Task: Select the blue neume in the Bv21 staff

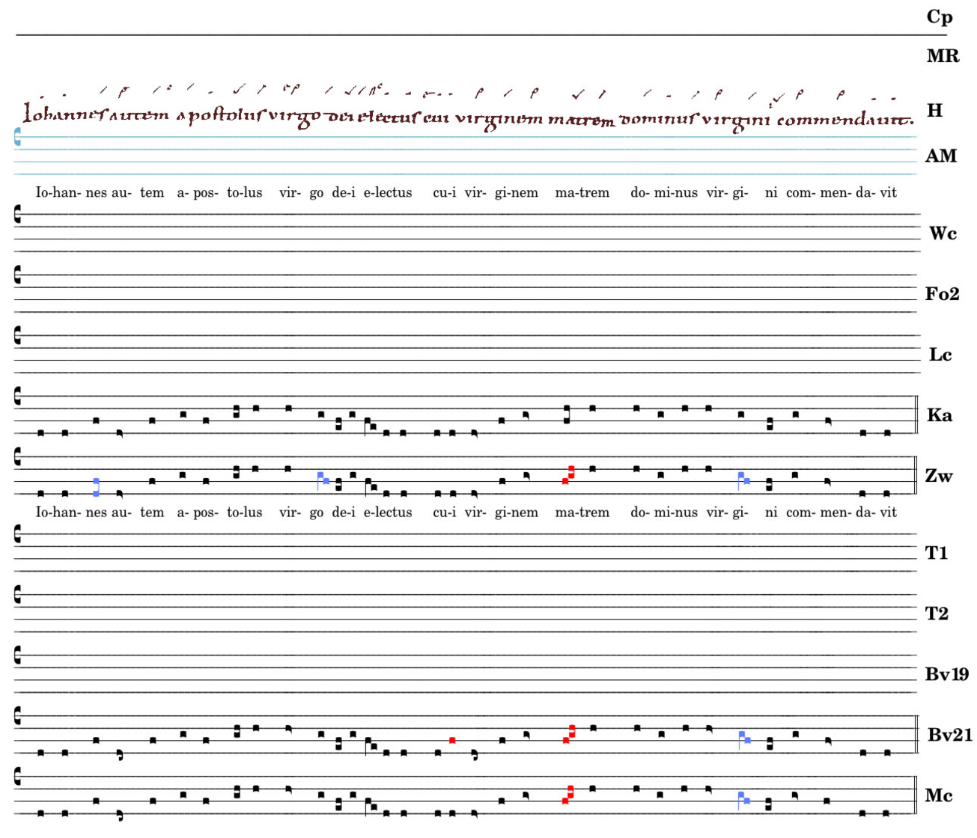Action: (x=743, y=739)
